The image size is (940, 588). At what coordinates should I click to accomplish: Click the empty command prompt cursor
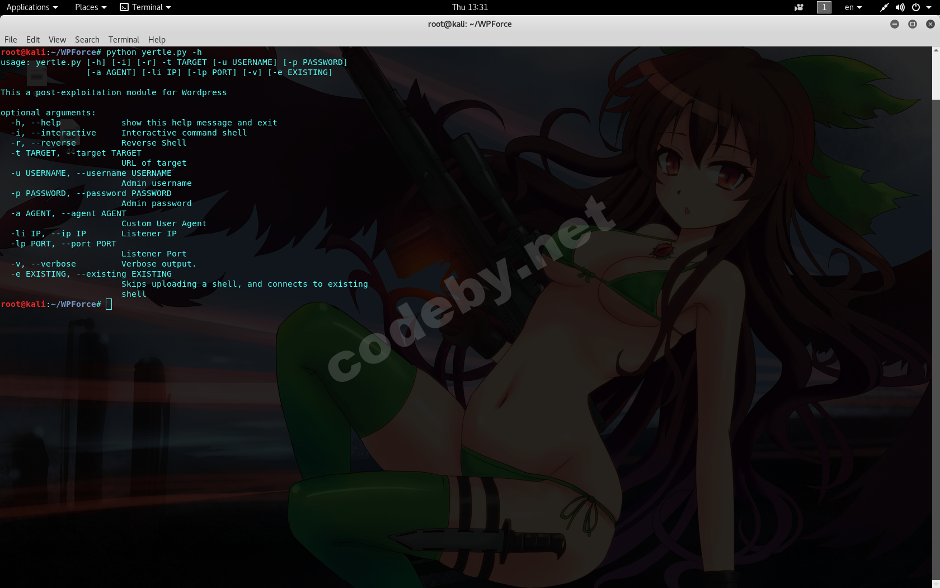click(x=109, y=304)
